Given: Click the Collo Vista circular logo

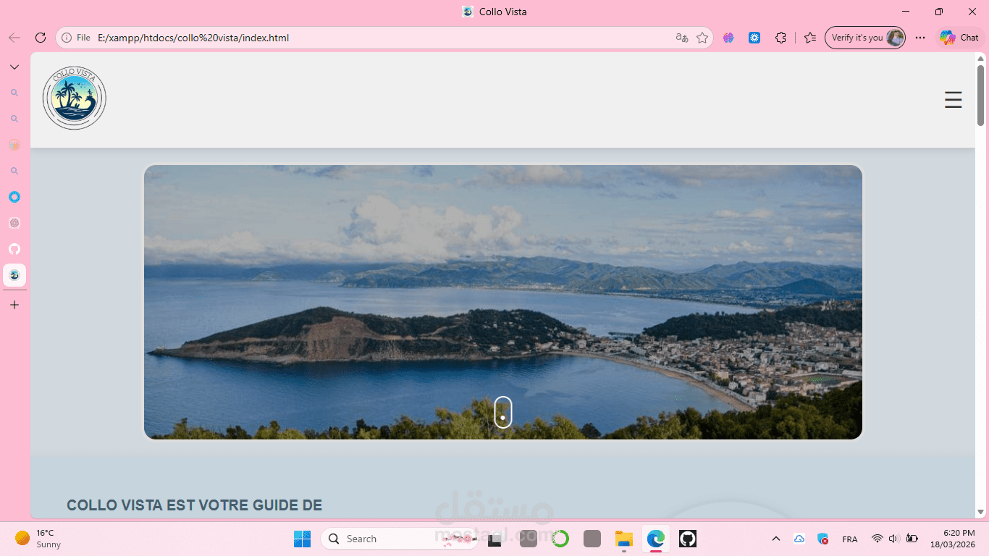Looking at the screenshot, I should pyautogui.click(x=74, y=98).
